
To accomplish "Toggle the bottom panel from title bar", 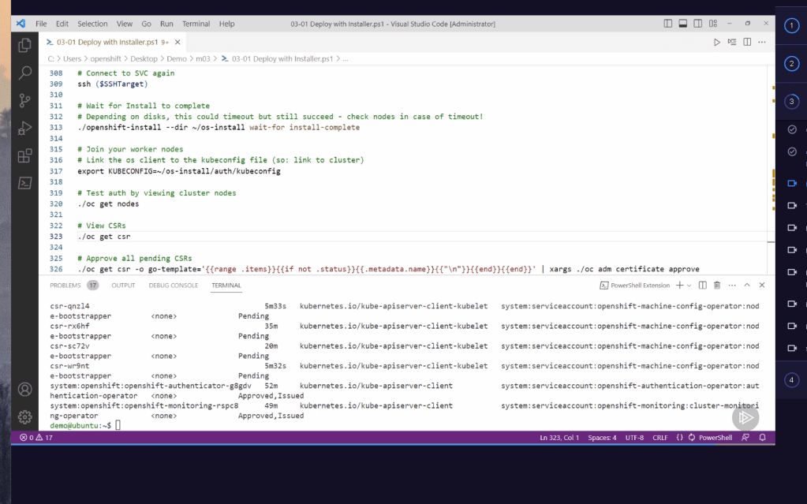I will (682, 24).
